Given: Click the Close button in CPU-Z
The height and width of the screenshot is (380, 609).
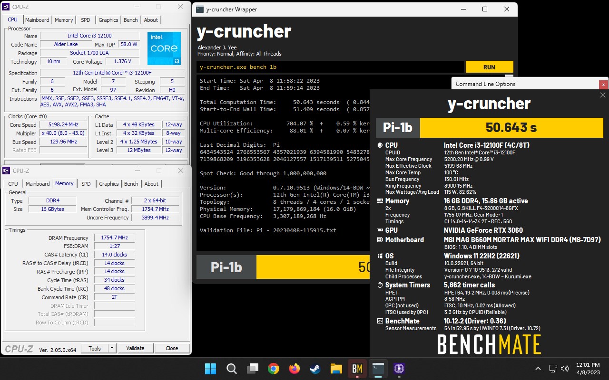Looking at the screenshot, I should click(172, 348).
